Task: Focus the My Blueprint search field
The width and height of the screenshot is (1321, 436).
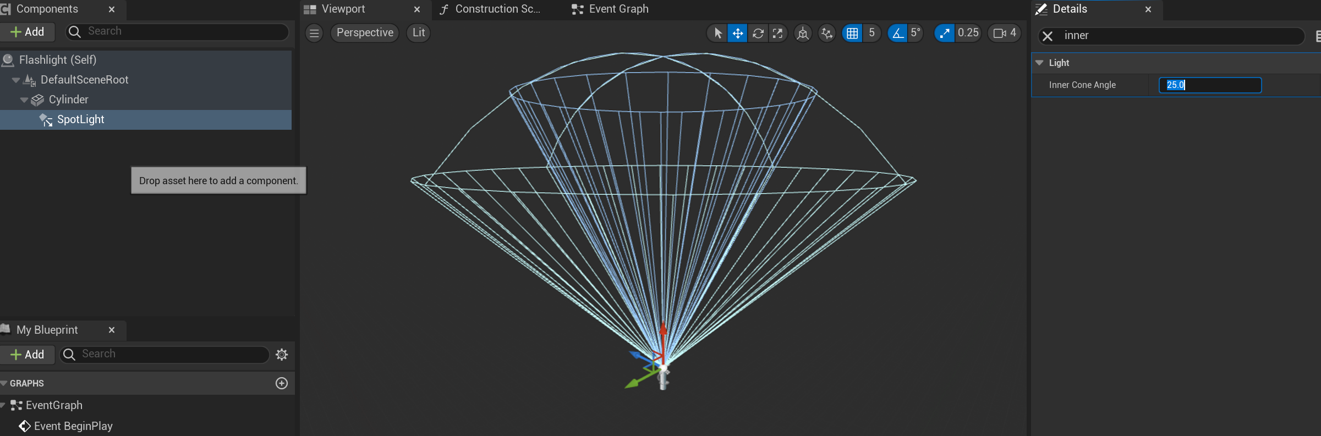Action: (x=165, y=355)
